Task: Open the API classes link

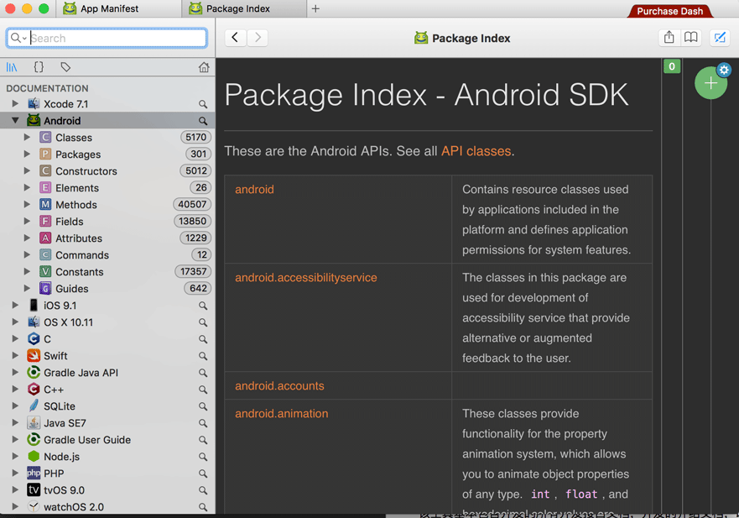Action: 476,151
